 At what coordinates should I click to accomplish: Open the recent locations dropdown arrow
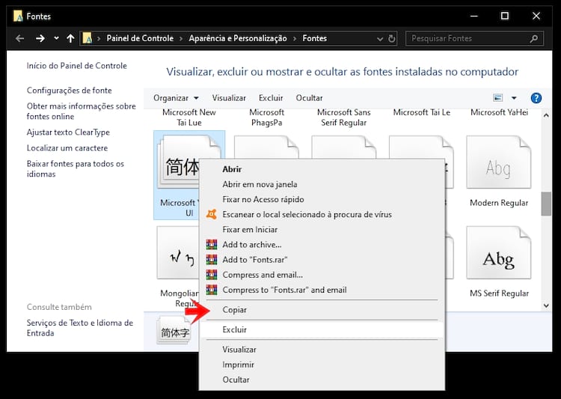pyautogui.click(x=56, y=38)
